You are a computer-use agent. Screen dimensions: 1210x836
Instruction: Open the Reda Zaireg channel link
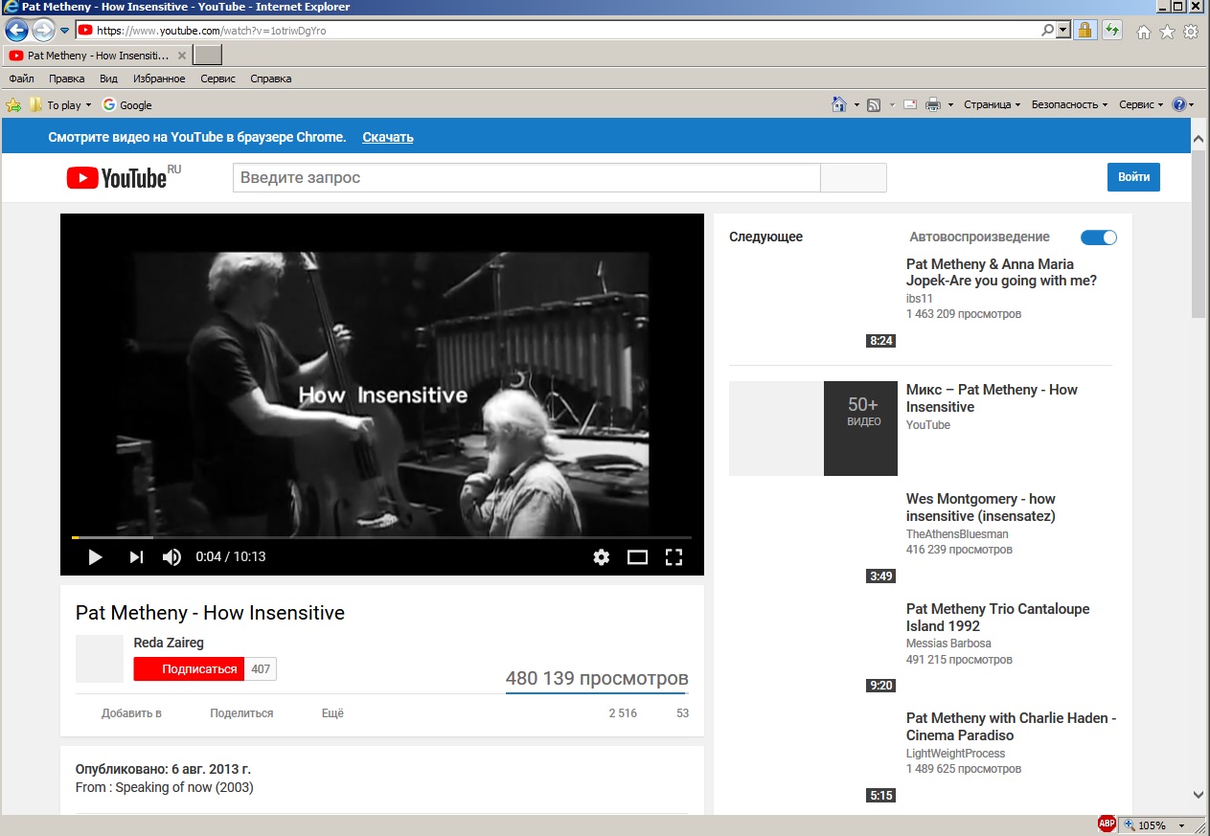tap(169, 643)
